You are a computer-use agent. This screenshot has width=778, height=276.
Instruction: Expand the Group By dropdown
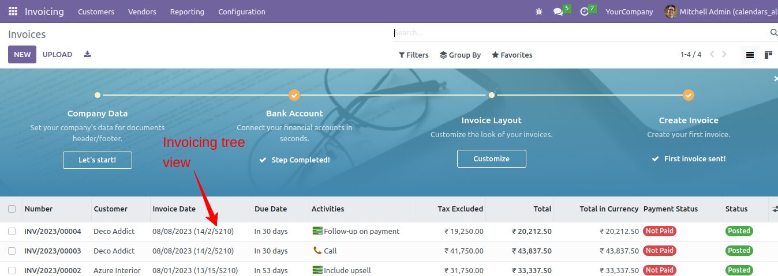tap(460, 55)
